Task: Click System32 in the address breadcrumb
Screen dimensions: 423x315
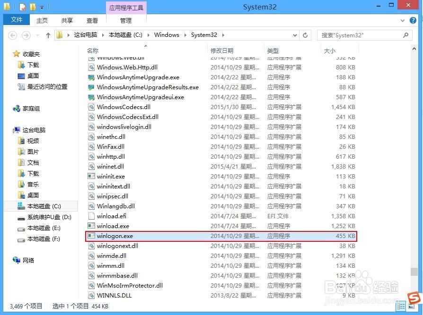Action: click(204, 35)
